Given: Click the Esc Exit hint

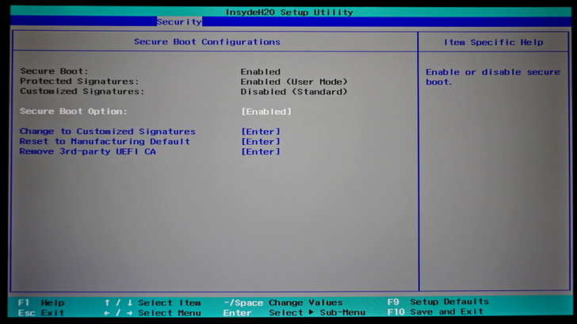Looking at the screenshot, I should tap(41, 313).
